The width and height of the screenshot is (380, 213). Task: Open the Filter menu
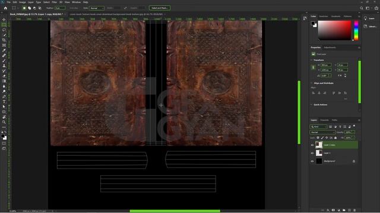tap(54, 2)
